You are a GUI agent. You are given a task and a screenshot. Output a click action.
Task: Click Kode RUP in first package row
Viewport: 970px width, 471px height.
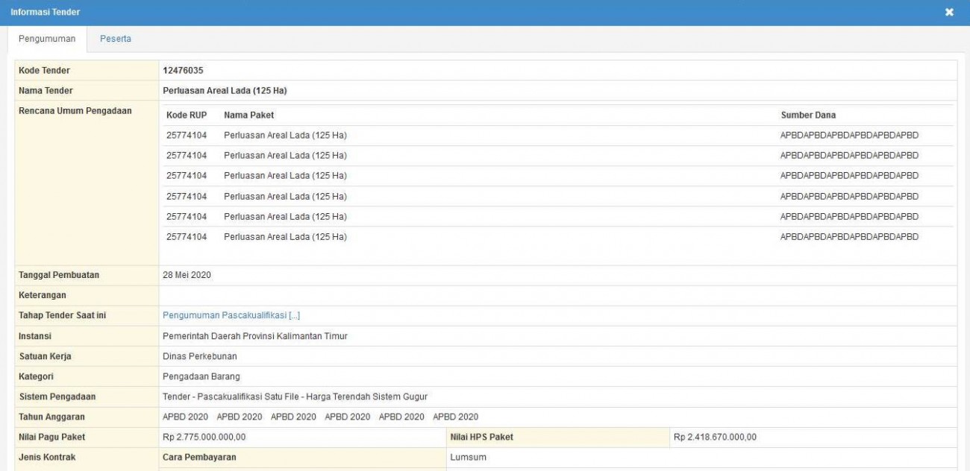click(x=187, y=135)
